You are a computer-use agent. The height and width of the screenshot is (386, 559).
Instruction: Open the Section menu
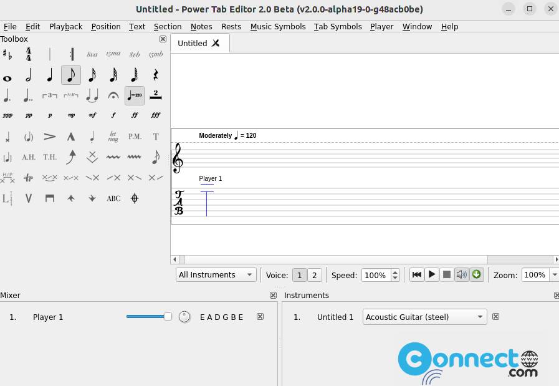pos(168,27)
